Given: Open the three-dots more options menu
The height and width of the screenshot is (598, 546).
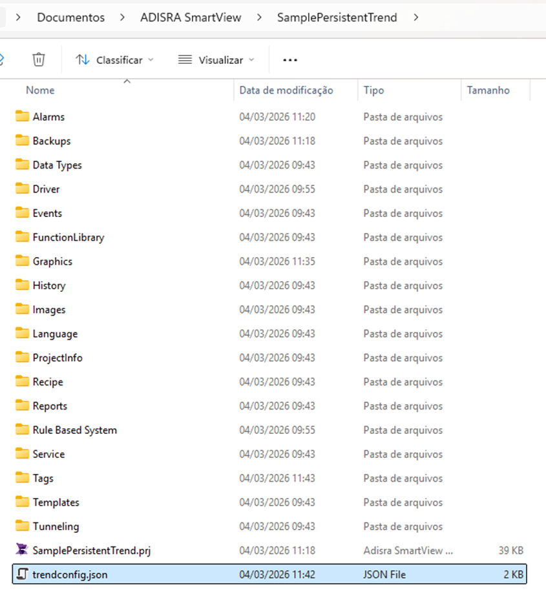Looking at the screenshot, I should click(290, 60).
